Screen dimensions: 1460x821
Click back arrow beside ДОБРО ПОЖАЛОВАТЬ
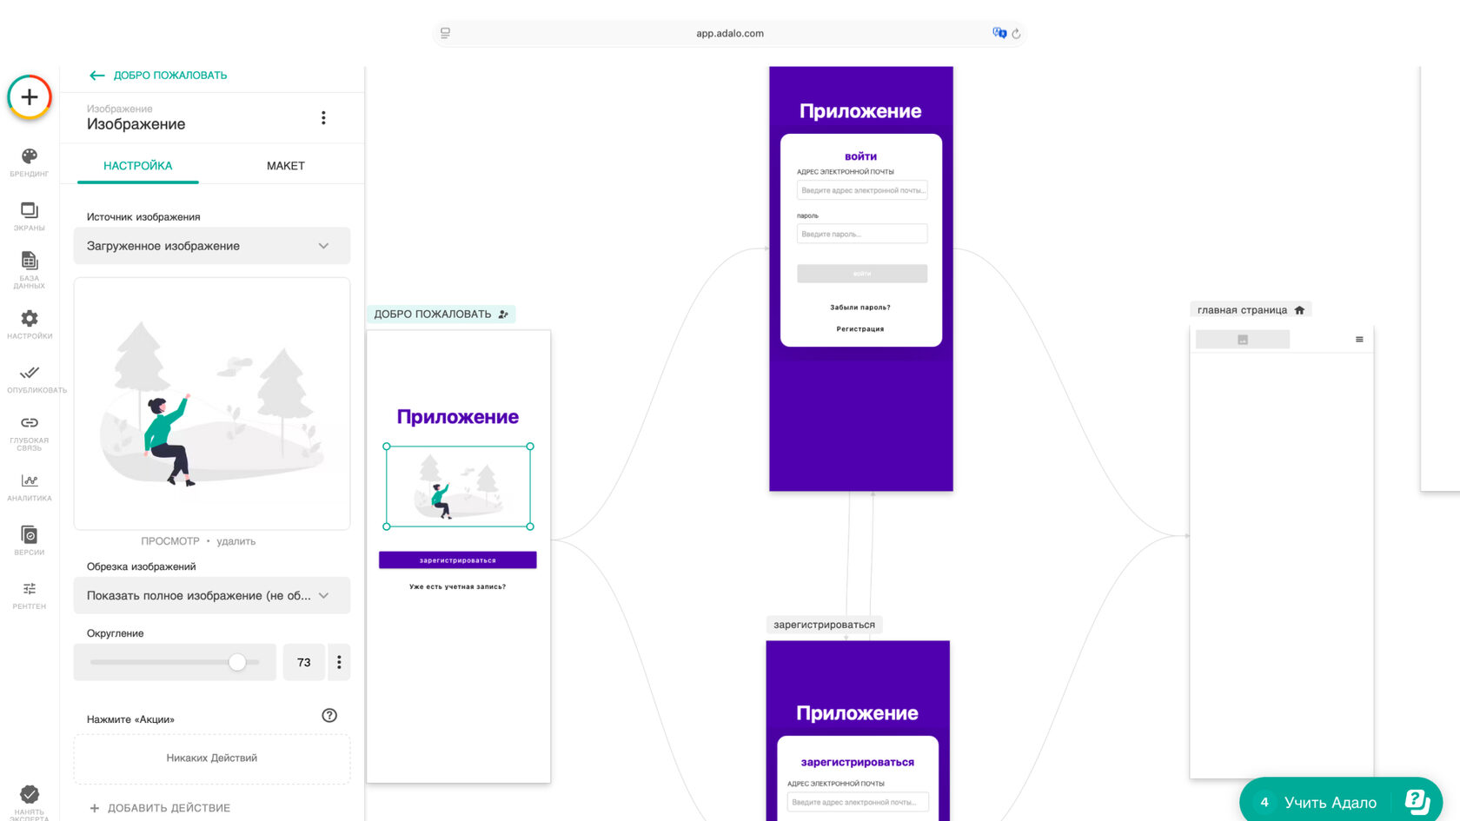97,76
